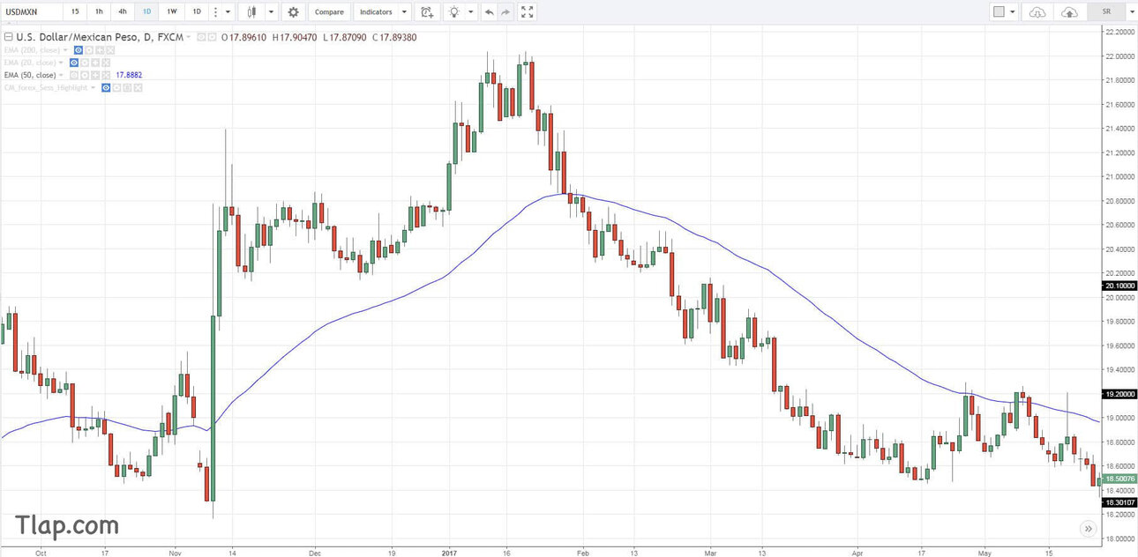Click the high value H17.90470
The image size is (1138, 557).
point(296,37)
